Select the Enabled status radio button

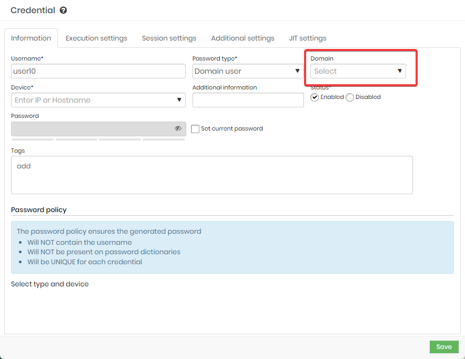[315, 97]
